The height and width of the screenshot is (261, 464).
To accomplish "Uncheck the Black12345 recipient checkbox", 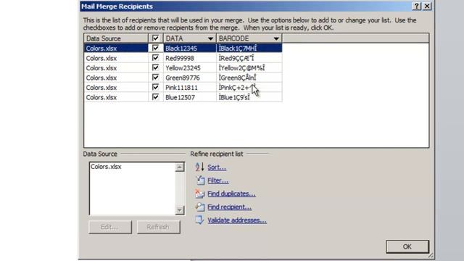I will (155, 48).
